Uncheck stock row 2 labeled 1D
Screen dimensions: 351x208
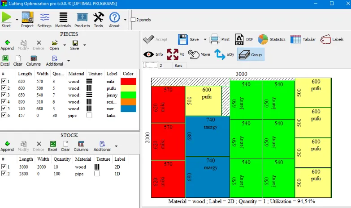4,173
